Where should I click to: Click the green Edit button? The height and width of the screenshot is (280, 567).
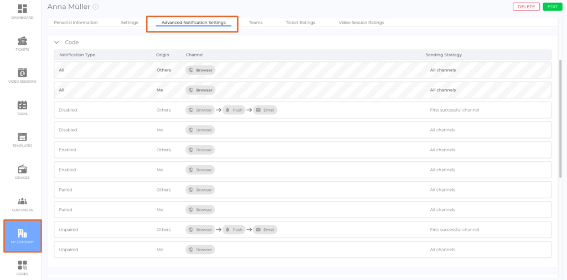[x=551, y=7]
